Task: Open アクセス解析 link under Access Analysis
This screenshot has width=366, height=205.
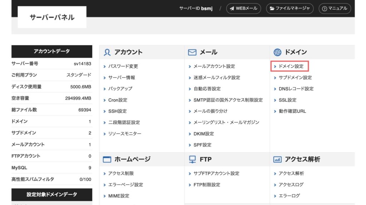Action: click(x=291, y=174)
